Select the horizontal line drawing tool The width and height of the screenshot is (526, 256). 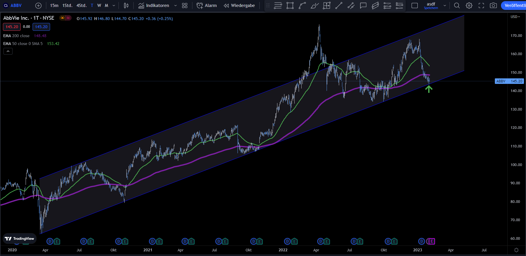coord(278,6)
